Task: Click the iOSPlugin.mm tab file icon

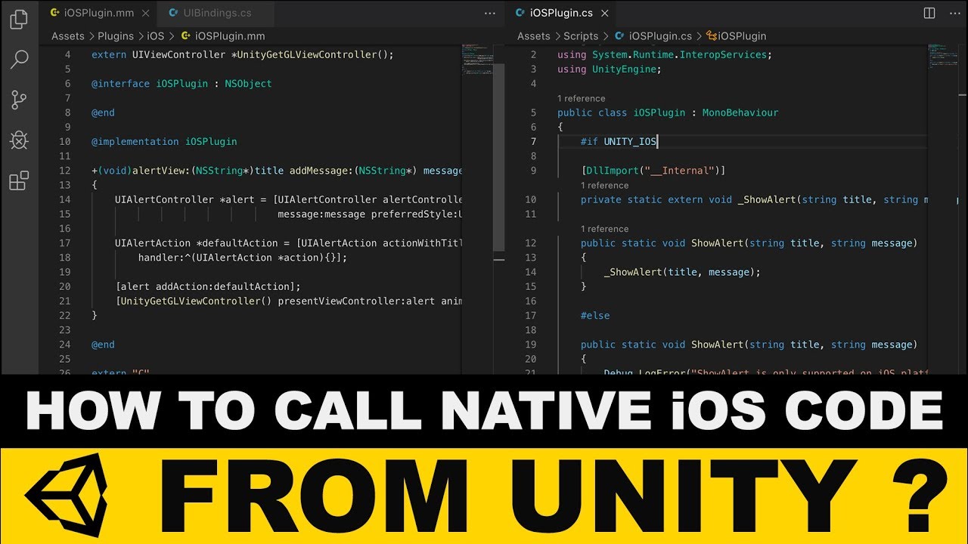Action: (x=55, y=13)
